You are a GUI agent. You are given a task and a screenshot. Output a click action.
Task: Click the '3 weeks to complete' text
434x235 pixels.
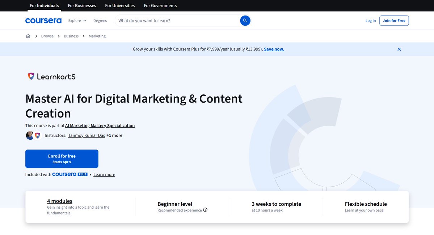pyautogui.click(x=276, y=204)
